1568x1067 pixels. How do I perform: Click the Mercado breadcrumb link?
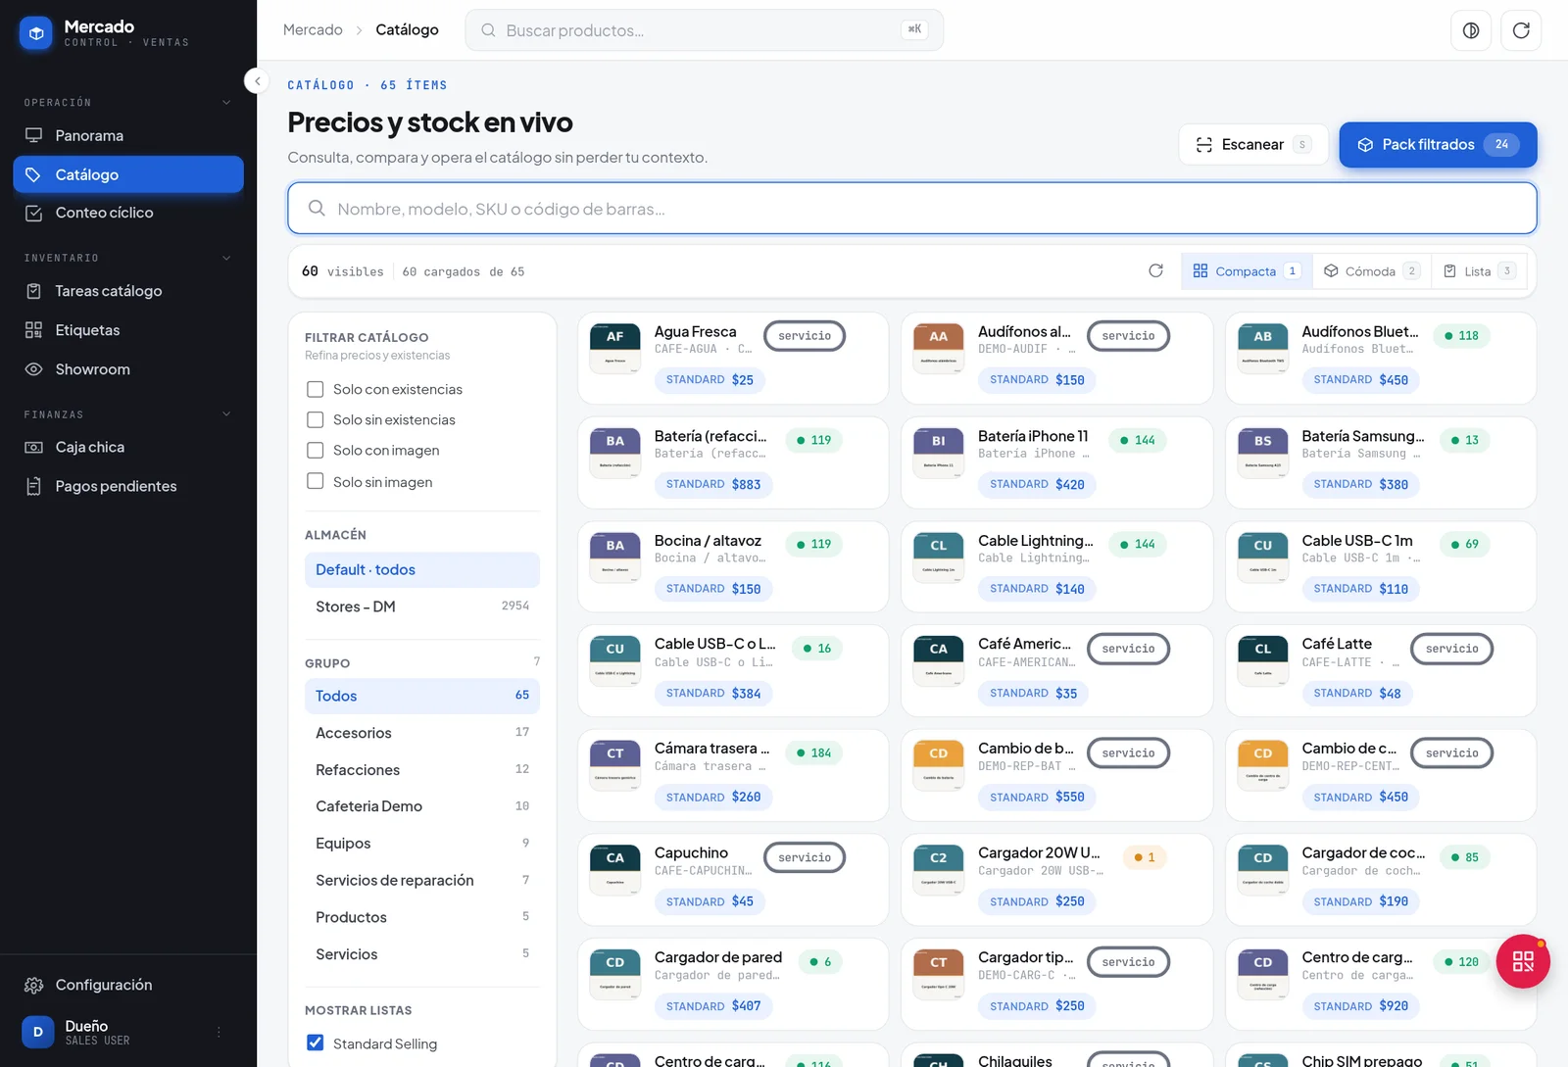click(x=313, y=30)
